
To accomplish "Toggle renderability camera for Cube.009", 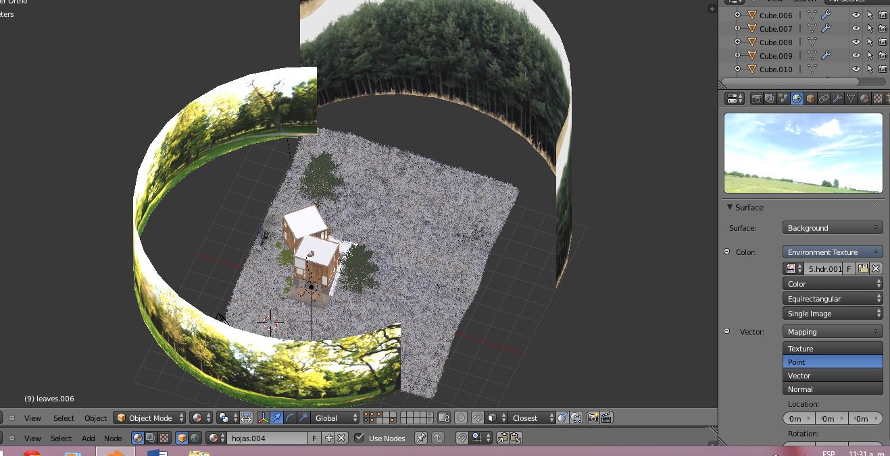I will (883, 55).
